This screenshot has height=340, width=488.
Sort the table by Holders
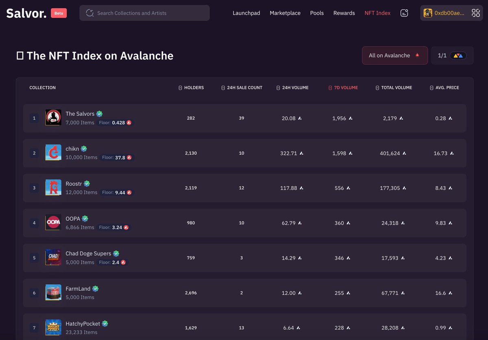coord(191,88)
